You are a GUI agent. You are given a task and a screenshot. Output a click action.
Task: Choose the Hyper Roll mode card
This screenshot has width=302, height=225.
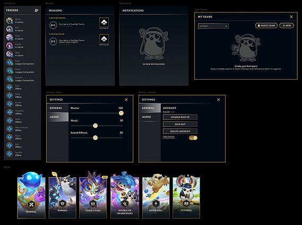point(156,197)
